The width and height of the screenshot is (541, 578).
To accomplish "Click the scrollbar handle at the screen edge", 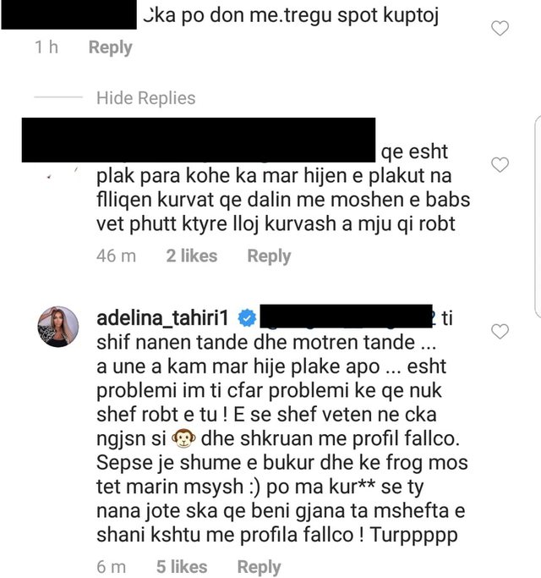I will (538, 217).
